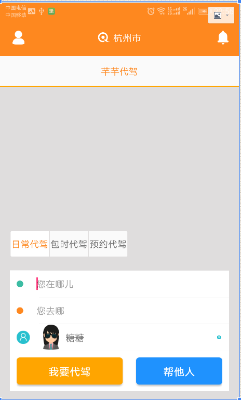Click the location search icon beside 杭州市

coord(103,38)
